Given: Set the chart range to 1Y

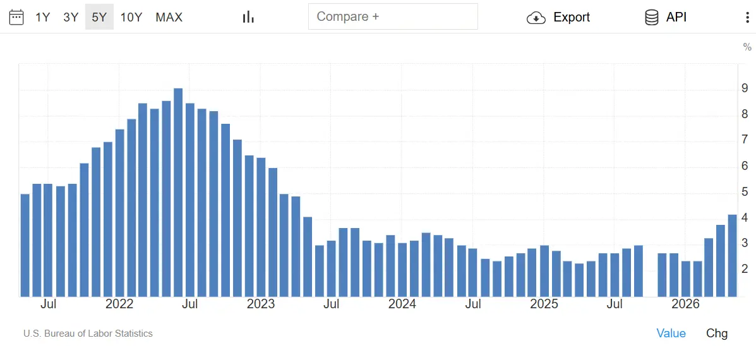Looking at the screenshot, I should [42, 17].
